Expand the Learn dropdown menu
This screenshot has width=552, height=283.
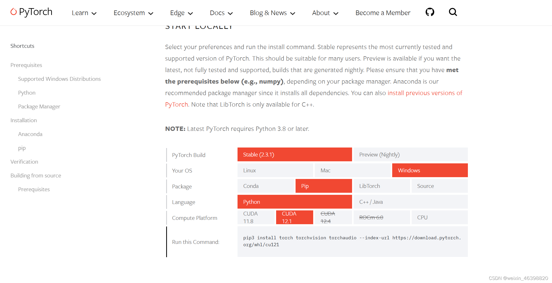pyautogui.click(x=84, y=13)
